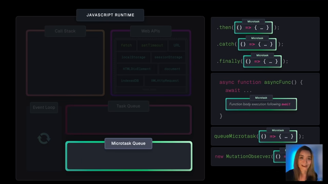Screen dimensions: 328x184
Task: Click the Task Queue label
Action: (x=129, y=106)
